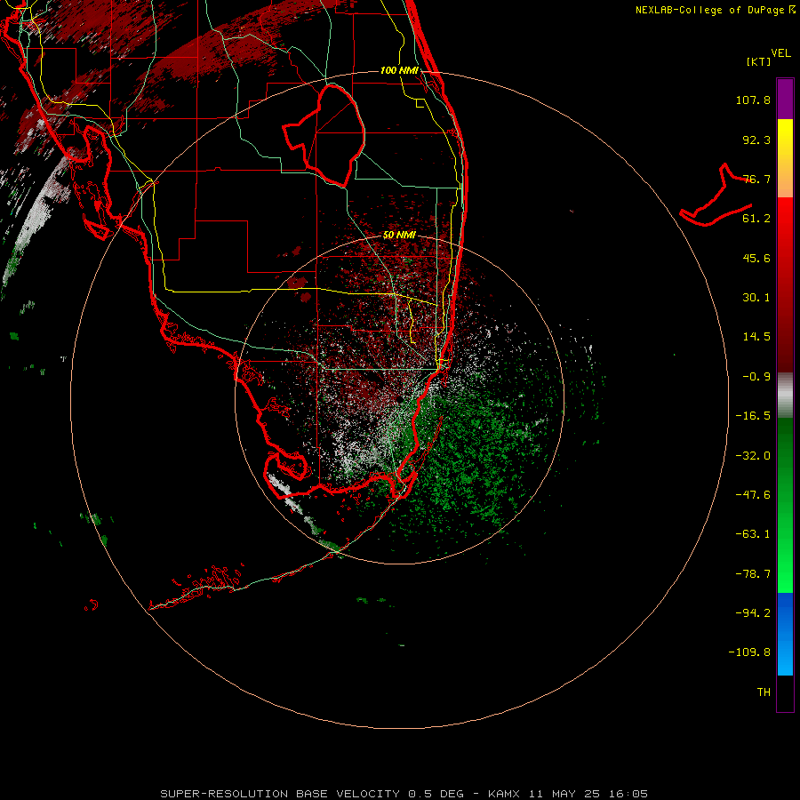Click the -32.0 legend value

pos(753,456)
